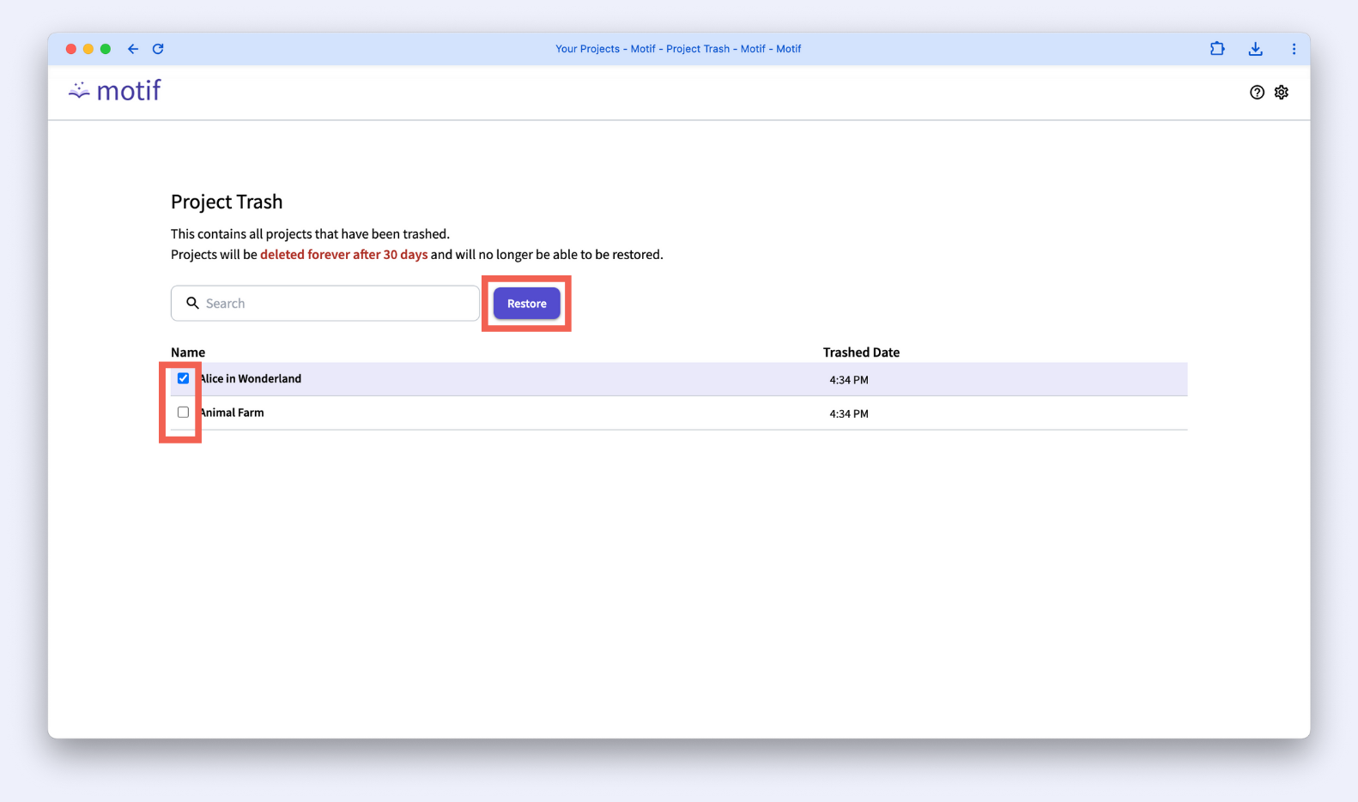Image resolution: width=1358 pixels, height=802 pixels.
Task: Click the red close window button
Action: [71, 49]
